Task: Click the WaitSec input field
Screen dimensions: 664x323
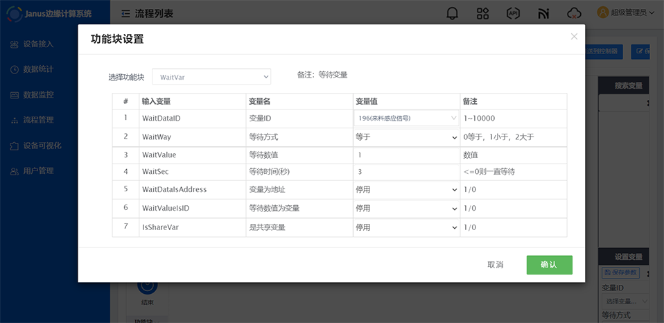Action: [x=407, y=172]
